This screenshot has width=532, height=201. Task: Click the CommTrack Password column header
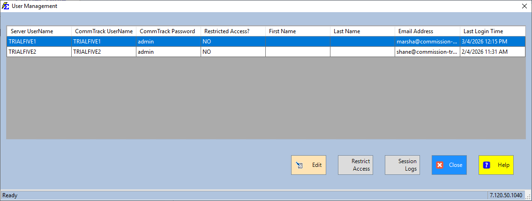coord(168,31)
